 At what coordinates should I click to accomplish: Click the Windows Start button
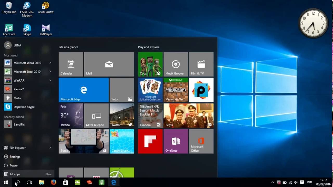click(6, 183)
